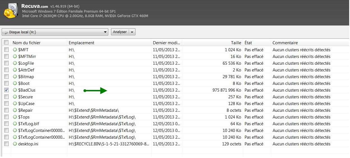
Task: Click the 129 octets size value
Action: 231,144
